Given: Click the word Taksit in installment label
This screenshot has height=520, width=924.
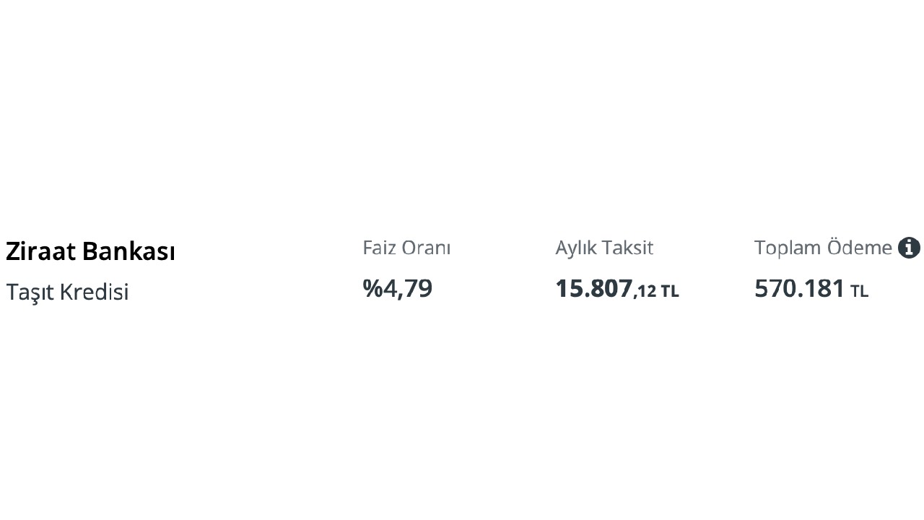Looking at the screenshot, I should (628, 248).
